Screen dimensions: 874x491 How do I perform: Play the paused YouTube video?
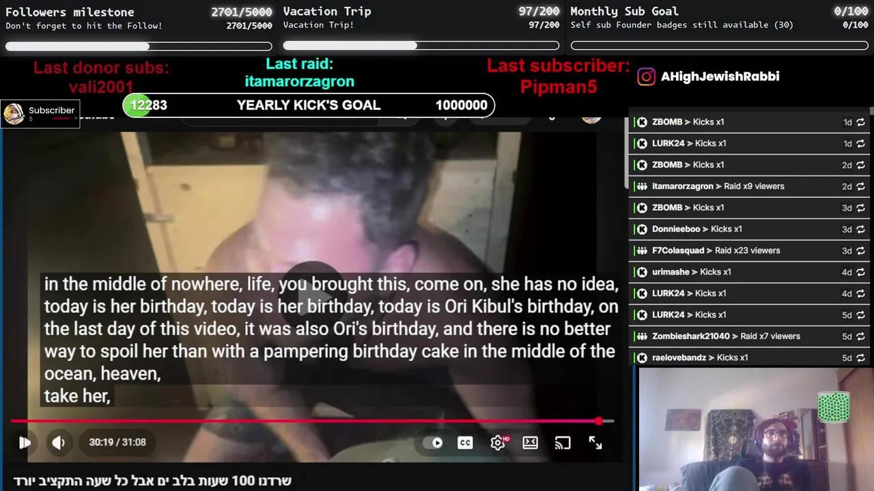pyautogui.click(x=25, y=443)
